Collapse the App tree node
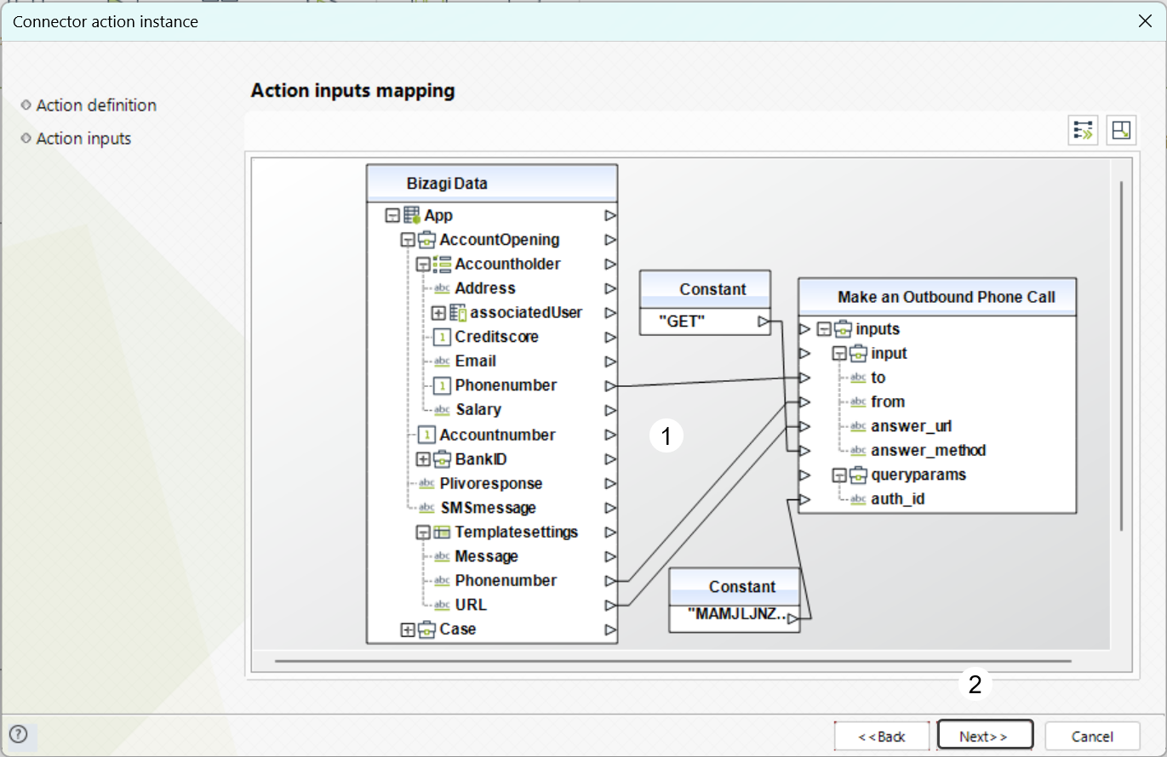1167x757 pixels. [392, 216]
